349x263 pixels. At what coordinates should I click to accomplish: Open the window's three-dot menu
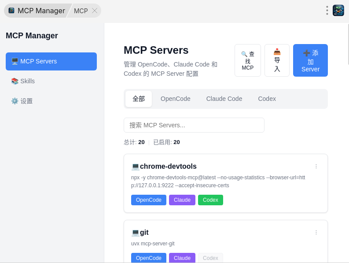[x=327, y=11]
